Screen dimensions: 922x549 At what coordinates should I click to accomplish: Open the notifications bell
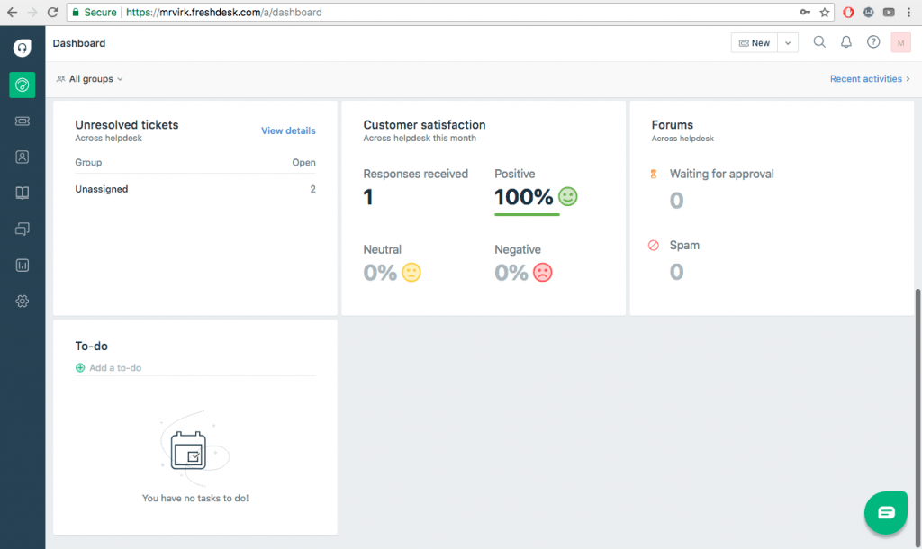(x=846, y=42)
